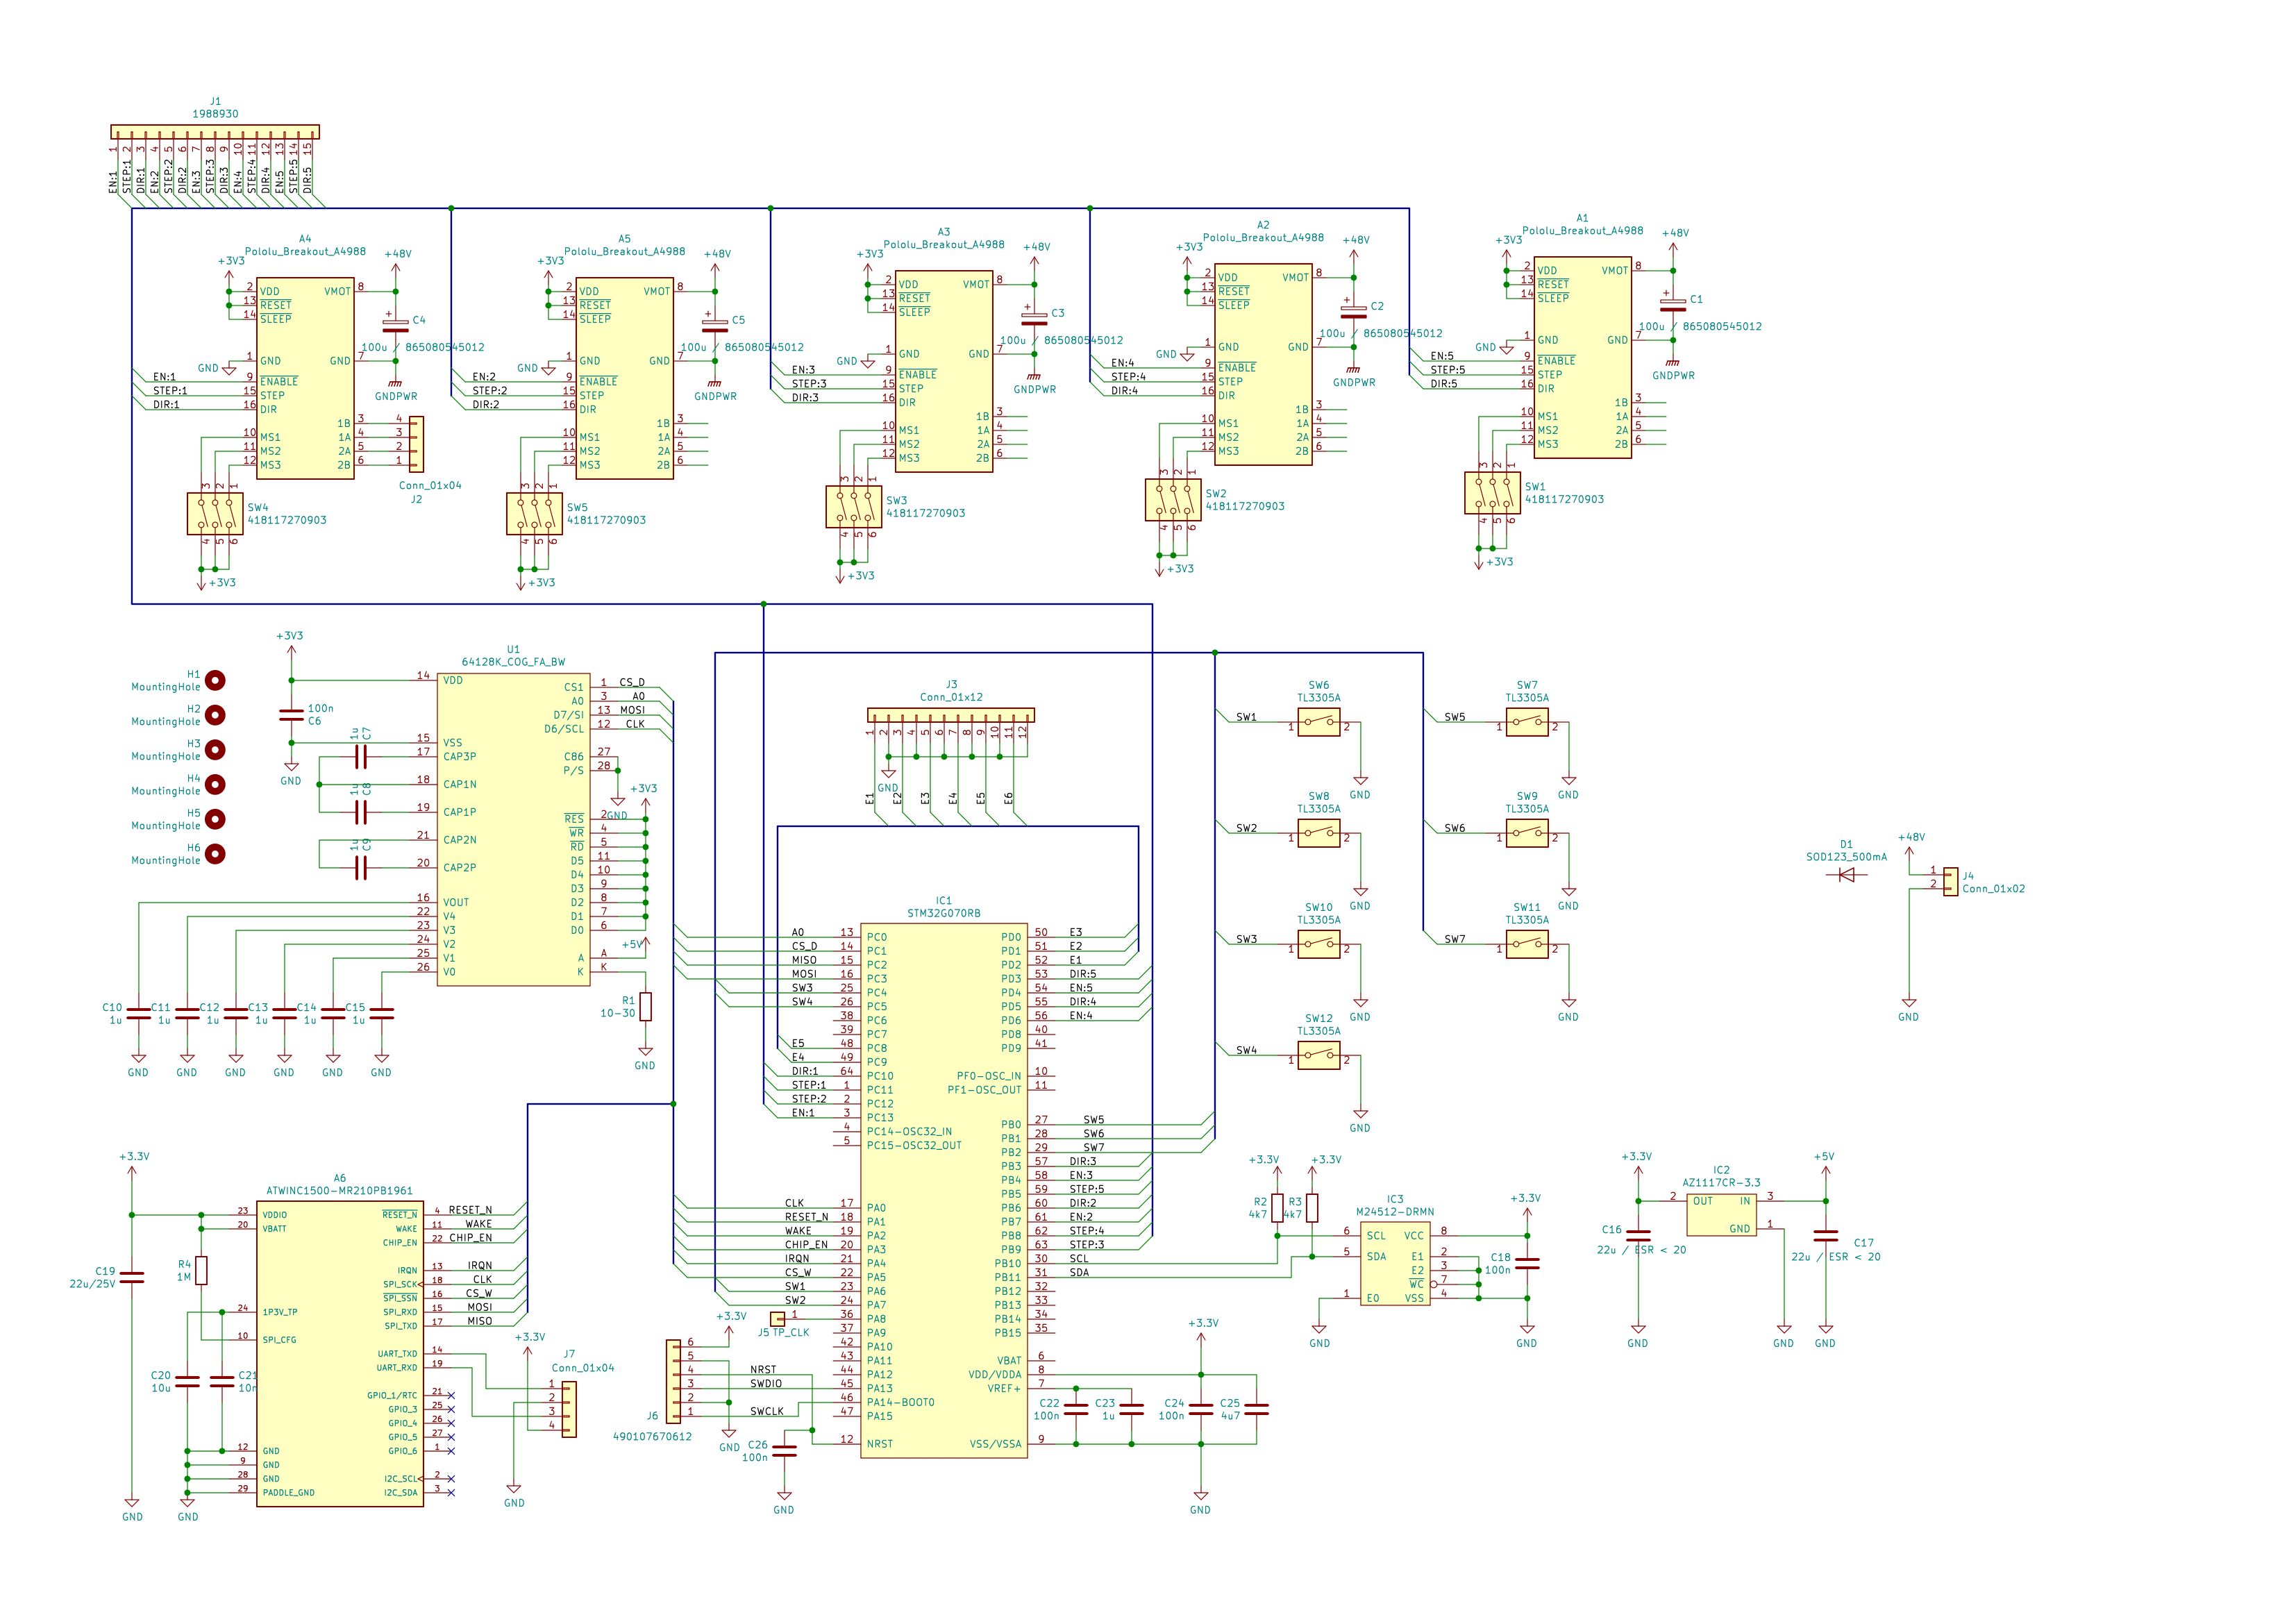Click capacitor C25 4u7 symbol

(x=1256, y=1409)
